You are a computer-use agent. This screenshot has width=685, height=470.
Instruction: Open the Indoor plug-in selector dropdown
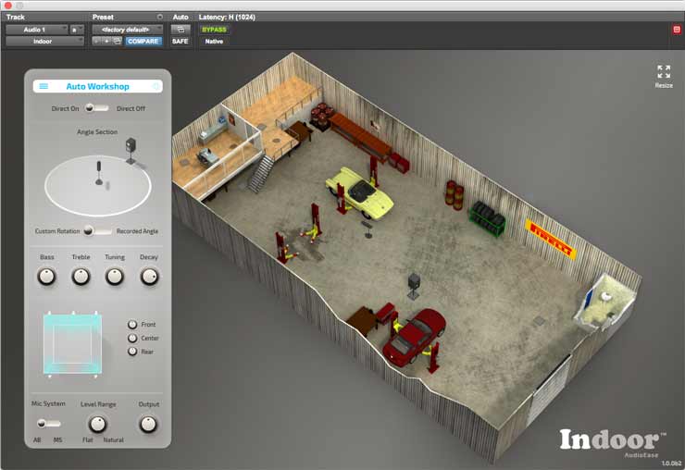click(44, 41)
